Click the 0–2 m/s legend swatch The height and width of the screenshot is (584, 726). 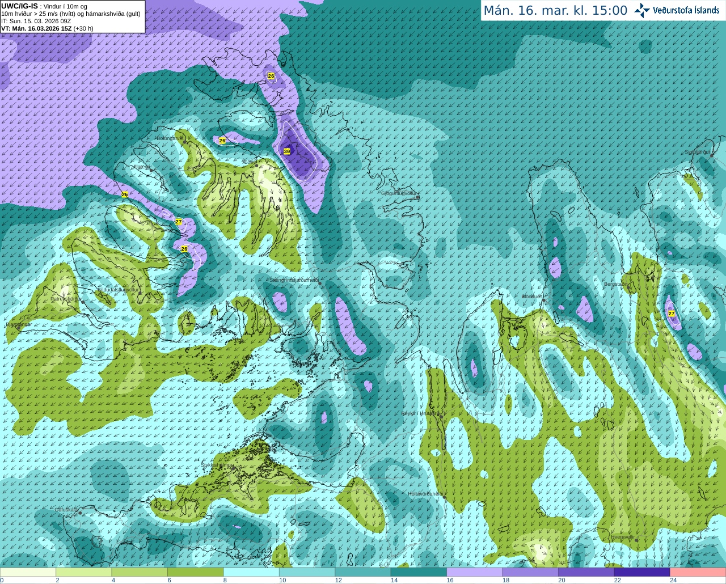(x=28, y=572)
